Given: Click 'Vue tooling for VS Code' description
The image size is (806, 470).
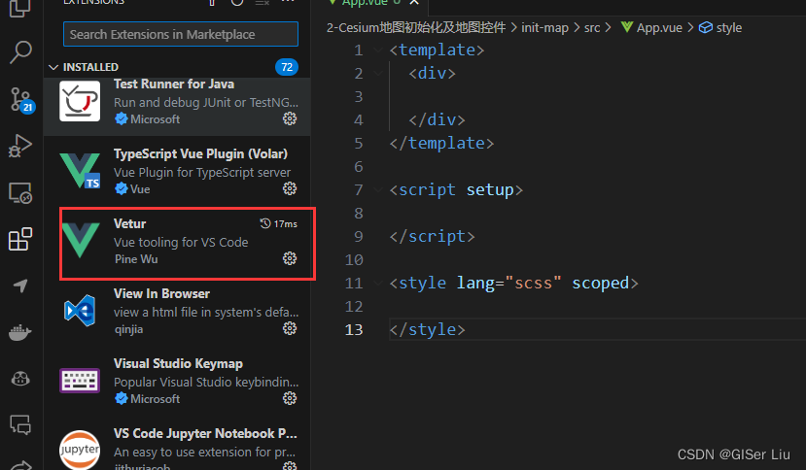Looking at the screenshot, I should (181, 243).
